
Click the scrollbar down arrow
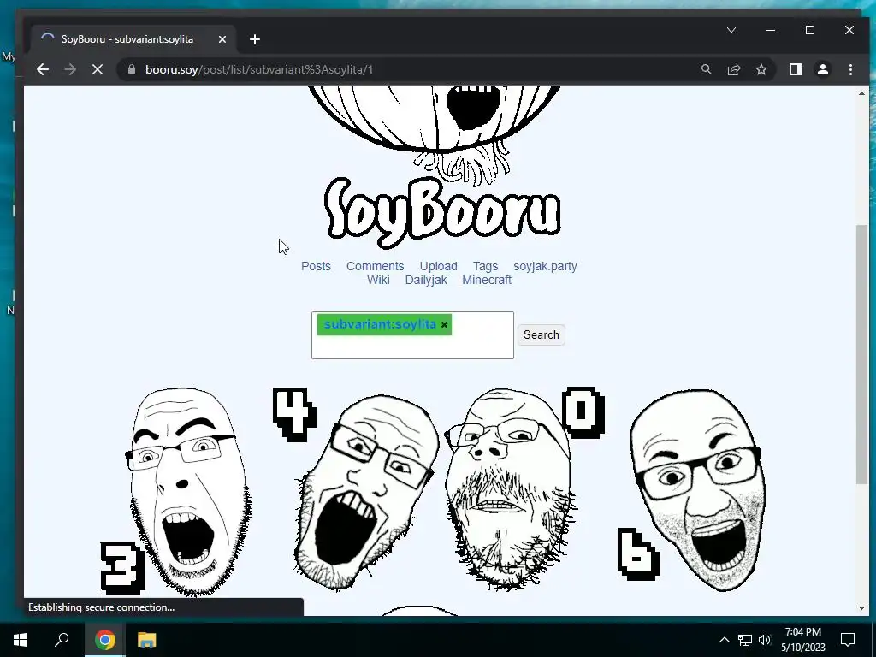tap(862, 608)
